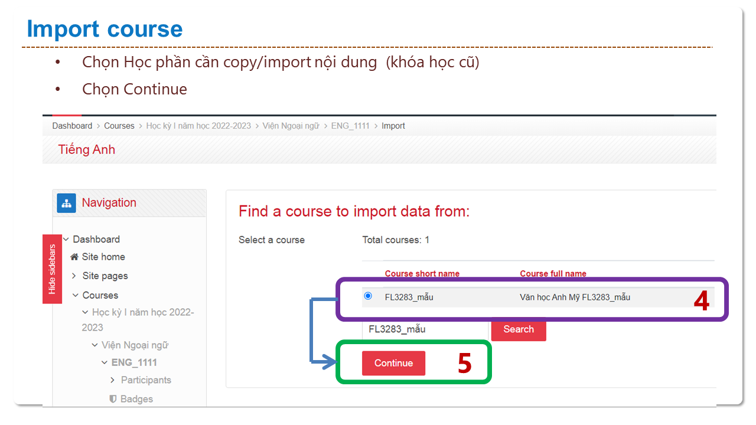
Task: Go to ENG_1111 breadcrumb item
Action: click(350, 126)
